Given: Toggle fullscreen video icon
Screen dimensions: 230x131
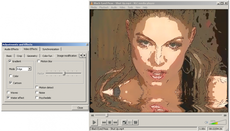Looking at the screenshot, I should point(124,122).
